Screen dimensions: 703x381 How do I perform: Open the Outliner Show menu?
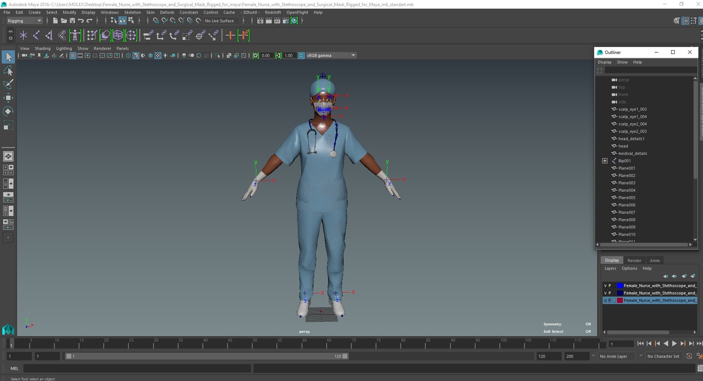(622, 62)
